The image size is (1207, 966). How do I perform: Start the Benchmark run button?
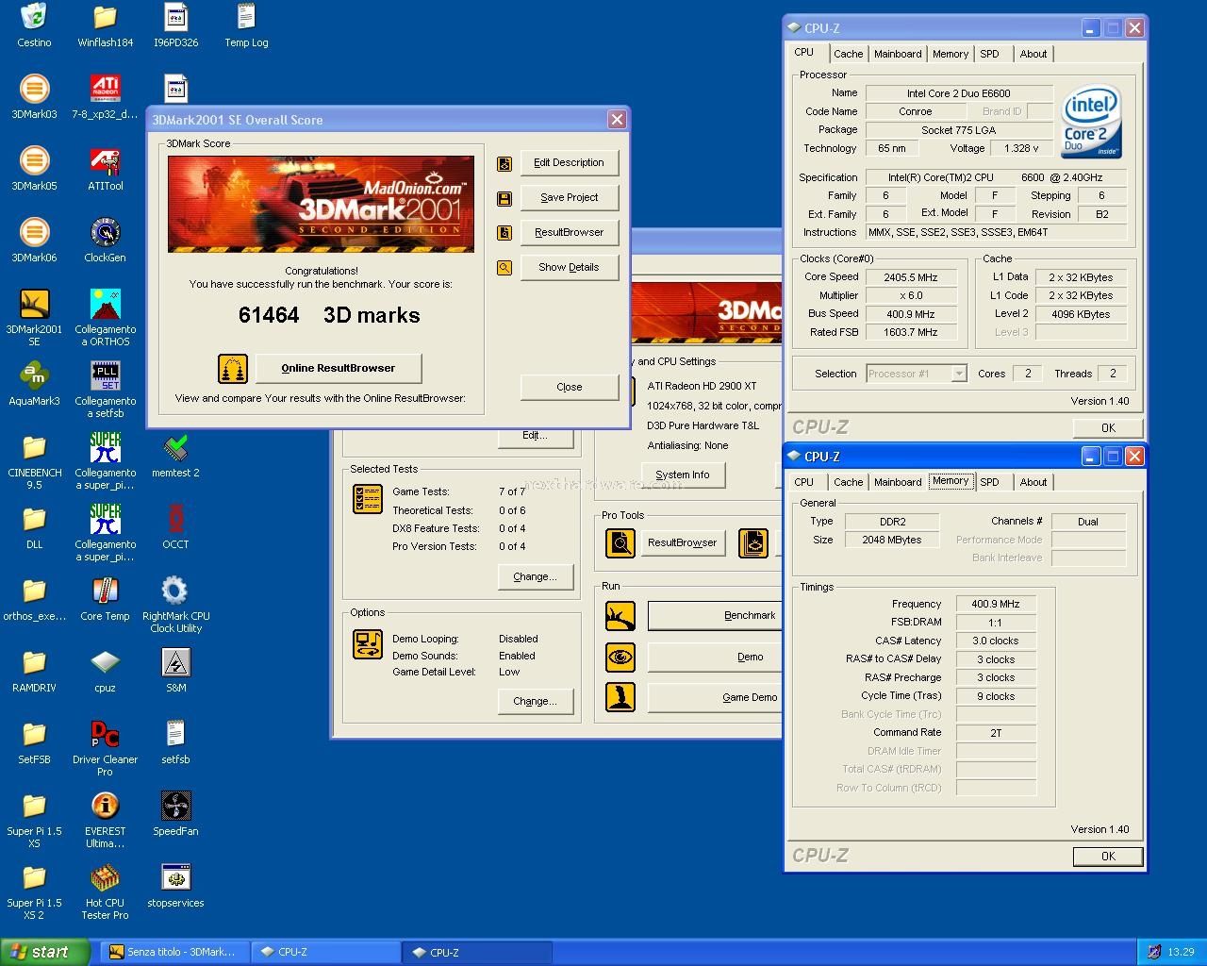715,615
